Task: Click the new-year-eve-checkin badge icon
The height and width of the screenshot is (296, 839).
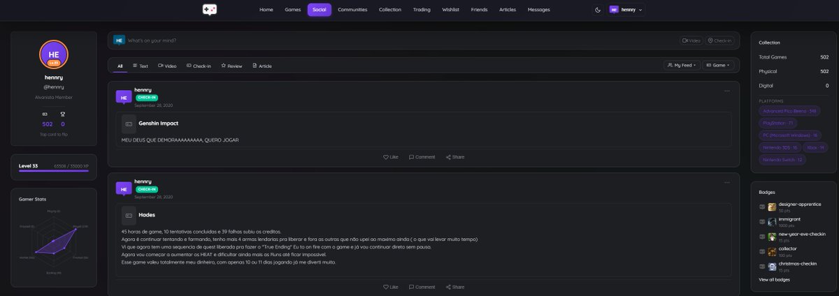Action: (772, 237)
